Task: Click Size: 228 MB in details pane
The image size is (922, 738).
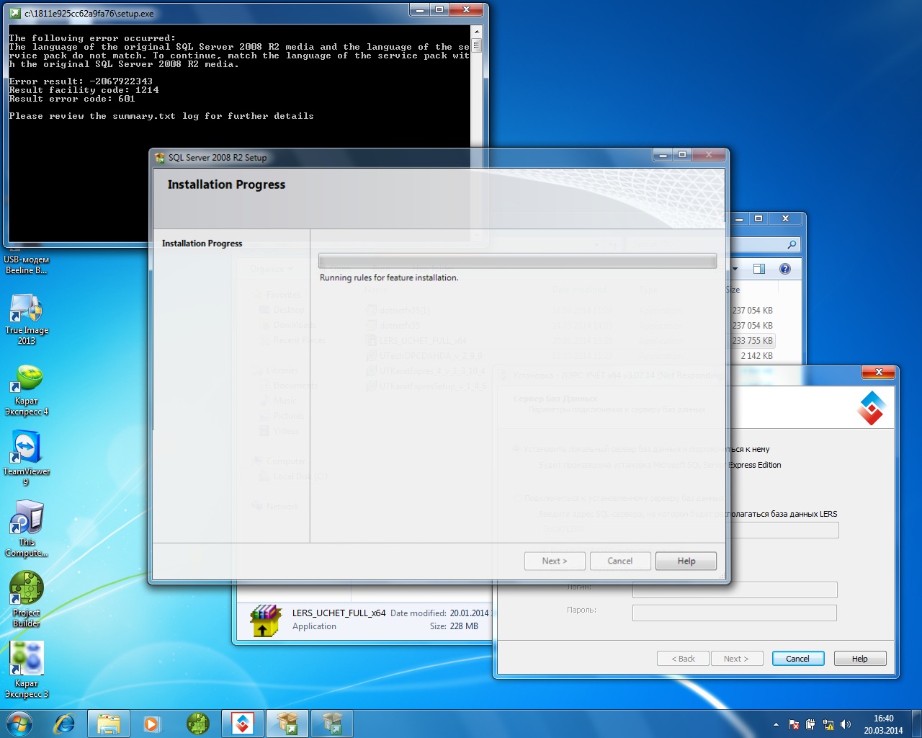Action: [x=454, y=626]
